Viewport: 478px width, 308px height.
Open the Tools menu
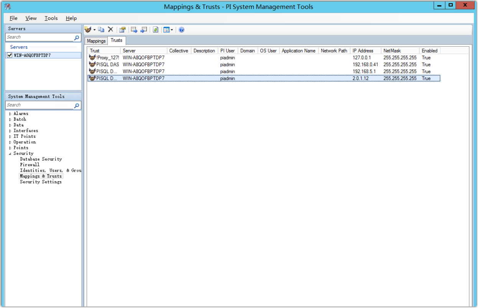coord(51,18)
